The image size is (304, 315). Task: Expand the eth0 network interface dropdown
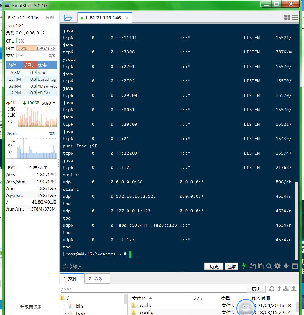(54, 103)
